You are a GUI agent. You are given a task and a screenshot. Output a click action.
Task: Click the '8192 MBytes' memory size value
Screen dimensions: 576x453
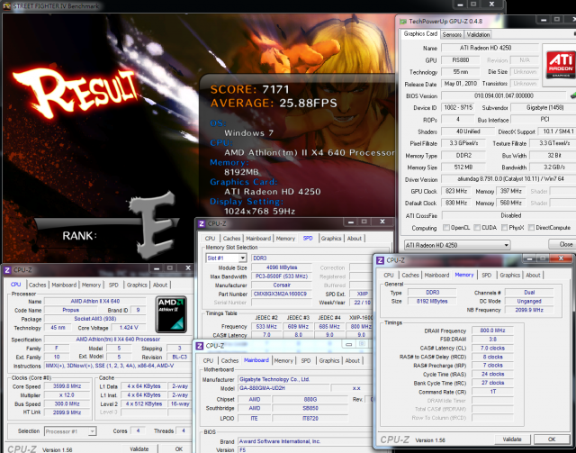pyautogui.click(x=432, y=301)
